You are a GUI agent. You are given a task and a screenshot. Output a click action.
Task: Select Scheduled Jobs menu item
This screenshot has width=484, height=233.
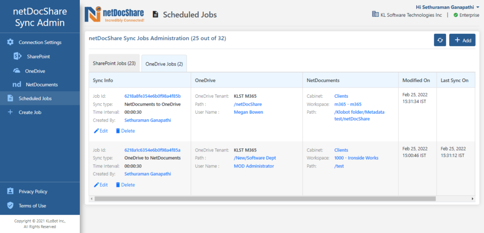pos(40,98)
